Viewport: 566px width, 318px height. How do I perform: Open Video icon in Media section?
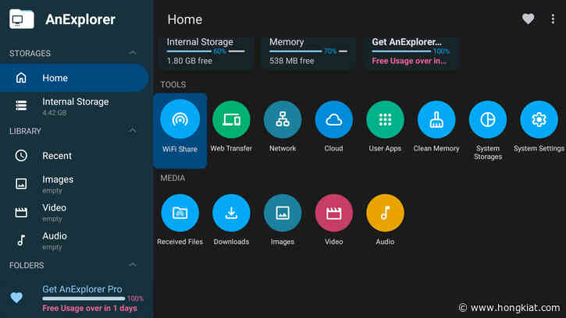(x=333, y=213)
